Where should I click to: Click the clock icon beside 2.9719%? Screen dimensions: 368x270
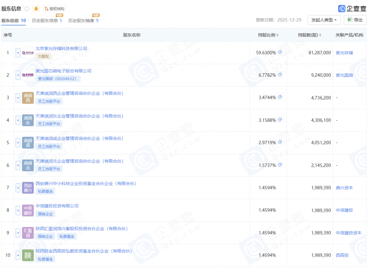(280, 142)
